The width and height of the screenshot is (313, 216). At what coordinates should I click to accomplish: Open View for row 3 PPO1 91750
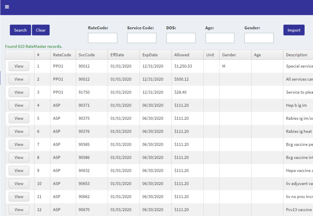click(19, 92)
